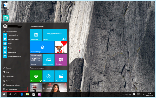Open the news tile with red heart
This screenshot has width=156, height=98.
point(36,87)
